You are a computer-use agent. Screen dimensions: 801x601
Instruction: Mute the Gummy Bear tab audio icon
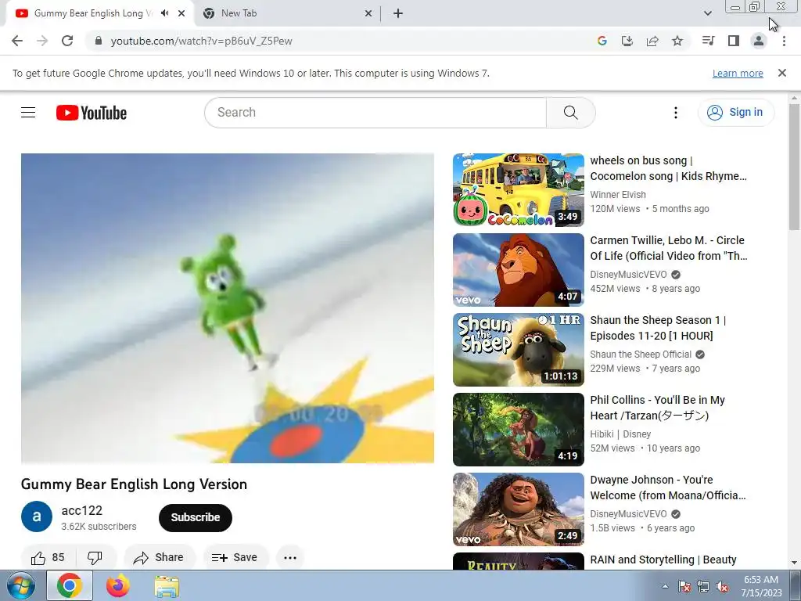[164, 13]
